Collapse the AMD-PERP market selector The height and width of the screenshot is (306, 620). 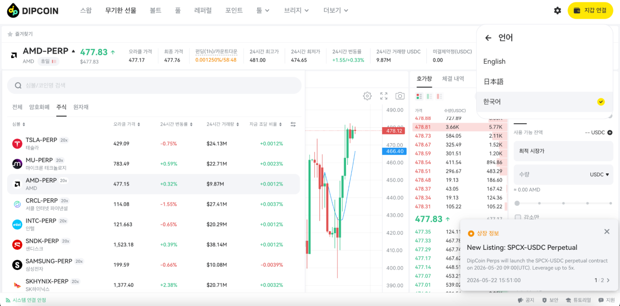point(73,51)
